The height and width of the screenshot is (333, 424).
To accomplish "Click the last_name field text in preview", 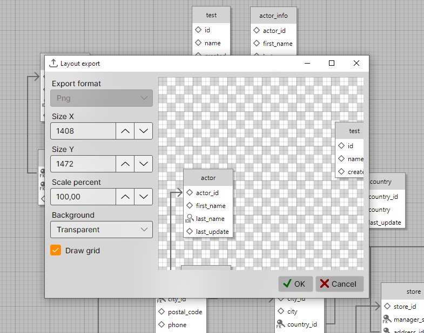I will click(x=210, y=219).
